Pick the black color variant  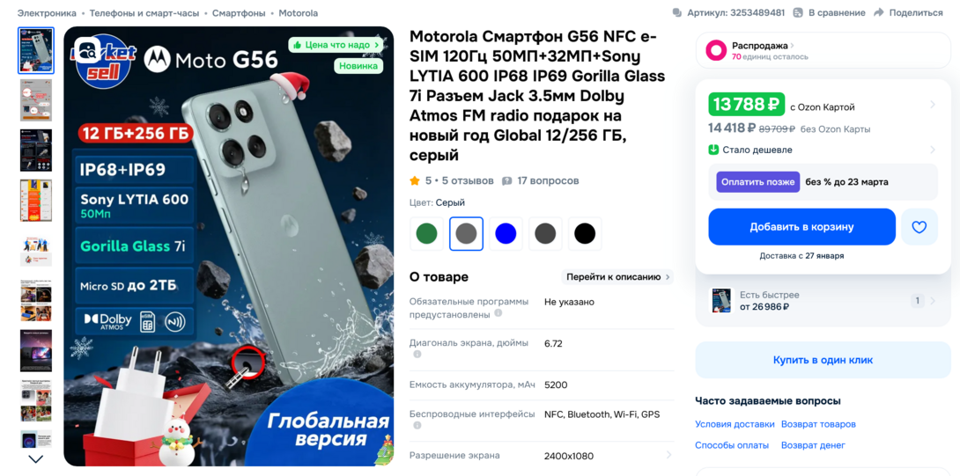585,234
